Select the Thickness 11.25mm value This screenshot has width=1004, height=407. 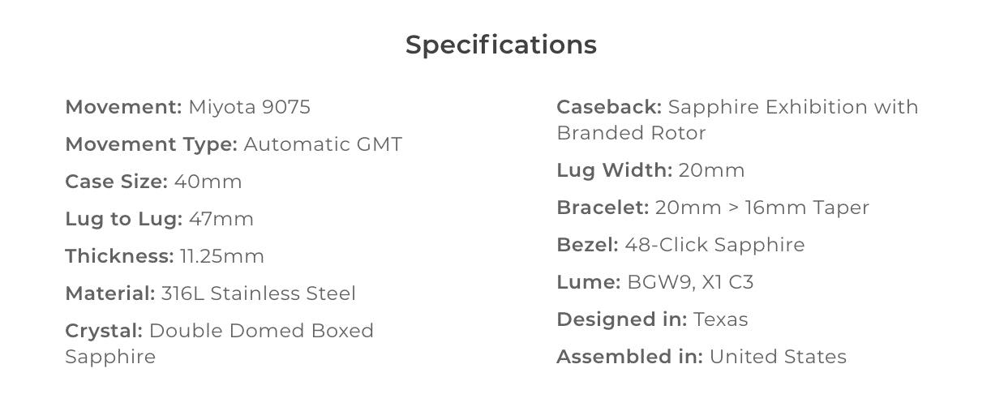[x=222, y=256]
